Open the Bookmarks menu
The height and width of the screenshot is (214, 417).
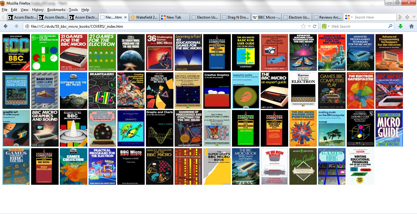(x=56, y=10)
